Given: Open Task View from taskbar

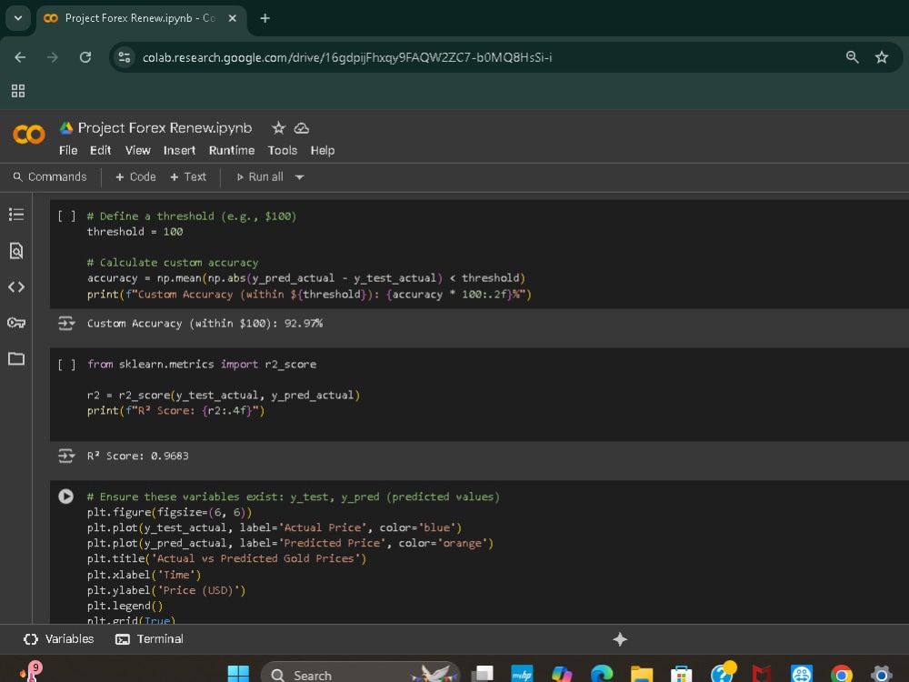Looking at the screenshot, I should [483, 674].
